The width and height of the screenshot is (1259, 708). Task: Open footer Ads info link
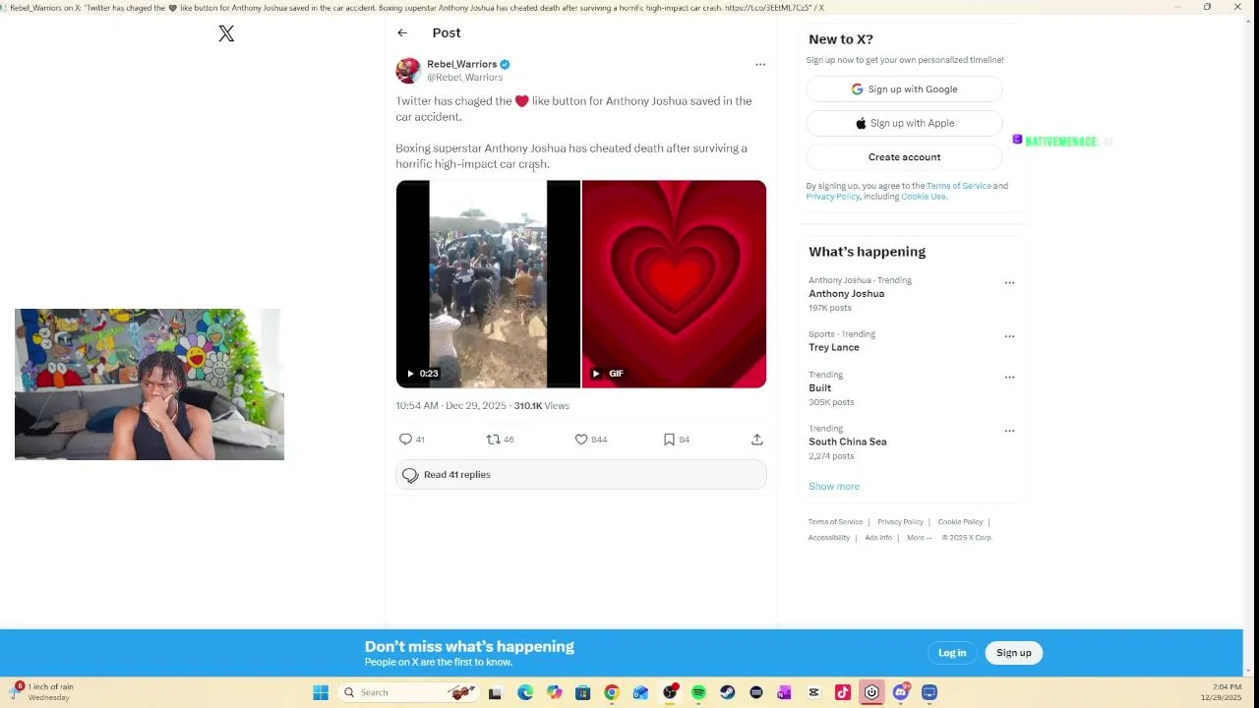coord(878,538)
